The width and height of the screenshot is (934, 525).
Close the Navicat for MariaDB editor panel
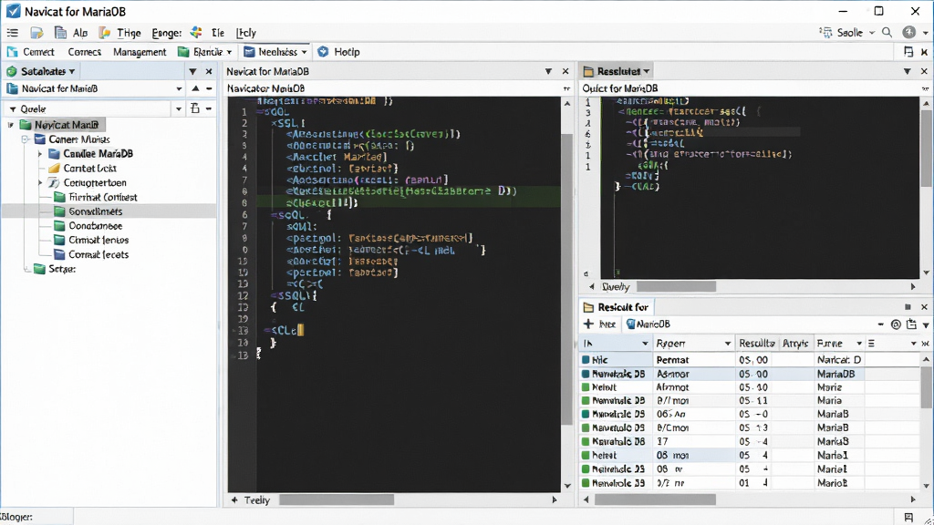(x=566, y=71)
